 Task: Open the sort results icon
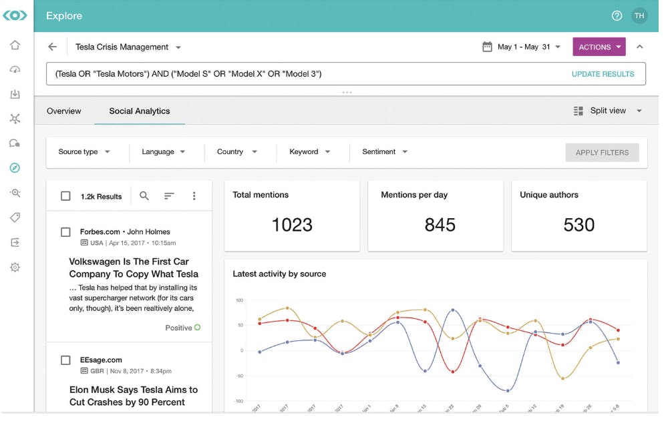coord(169,196)
